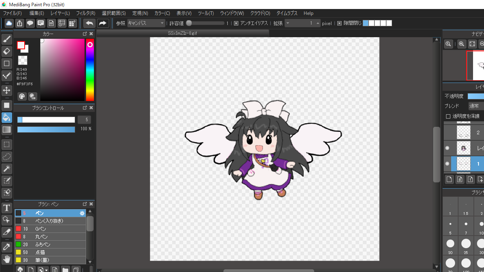Undock the ブラシ: ペン panel

click(x=85, y=204)
